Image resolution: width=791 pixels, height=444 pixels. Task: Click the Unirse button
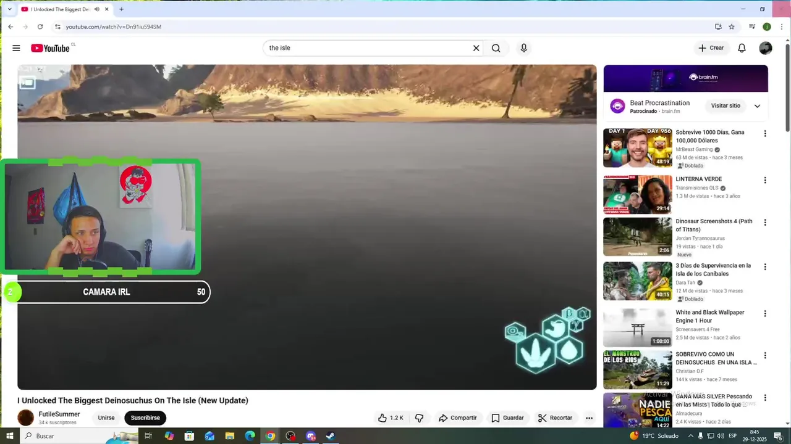[106, 417]
